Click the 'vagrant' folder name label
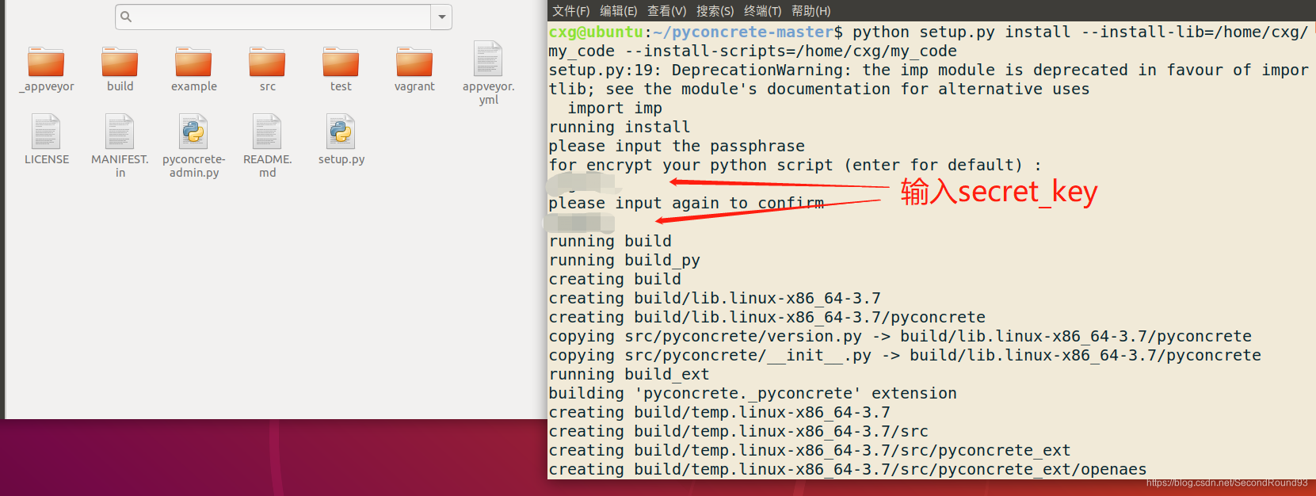The width and height of the screenshot is (1316, 496). 414,86
